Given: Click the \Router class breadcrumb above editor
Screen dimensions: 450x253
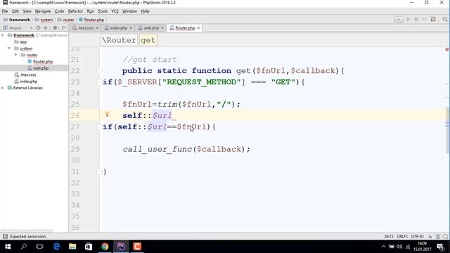Looking at the screenshot, I should [119, 40].
